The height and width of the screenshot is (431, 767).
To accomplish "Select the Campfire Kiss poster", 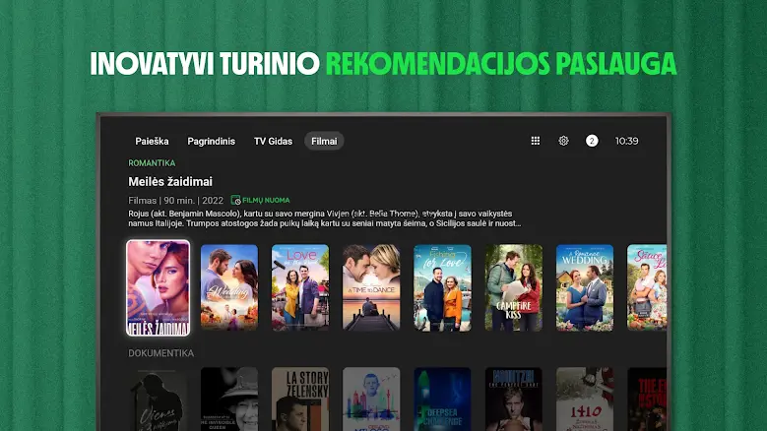I will click(514, 287).
